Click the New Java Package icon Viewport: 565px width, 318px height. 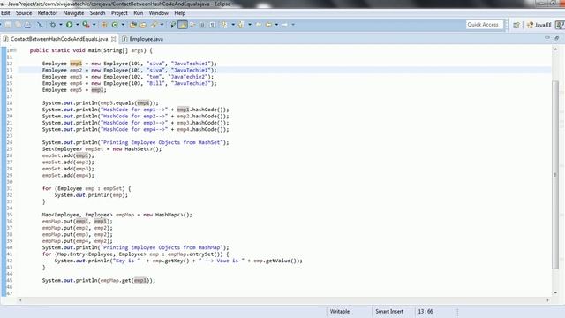tap(104, 25)
